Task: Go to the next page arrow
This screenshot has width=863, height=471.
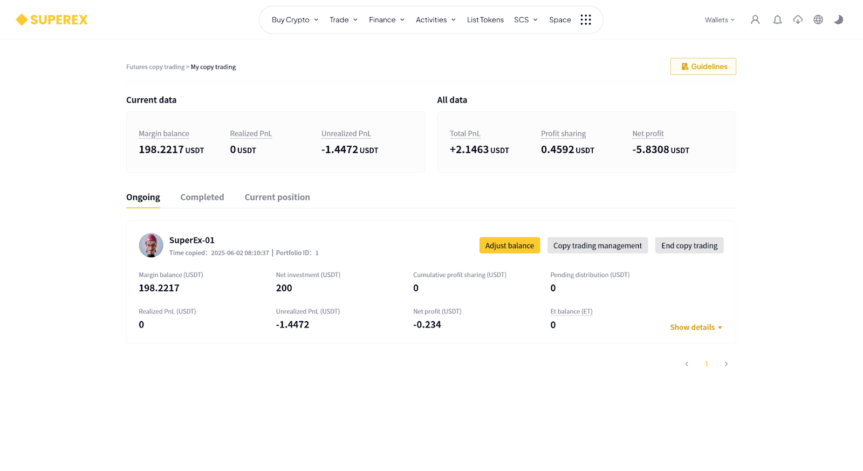Action: click(x=726, y=364)
